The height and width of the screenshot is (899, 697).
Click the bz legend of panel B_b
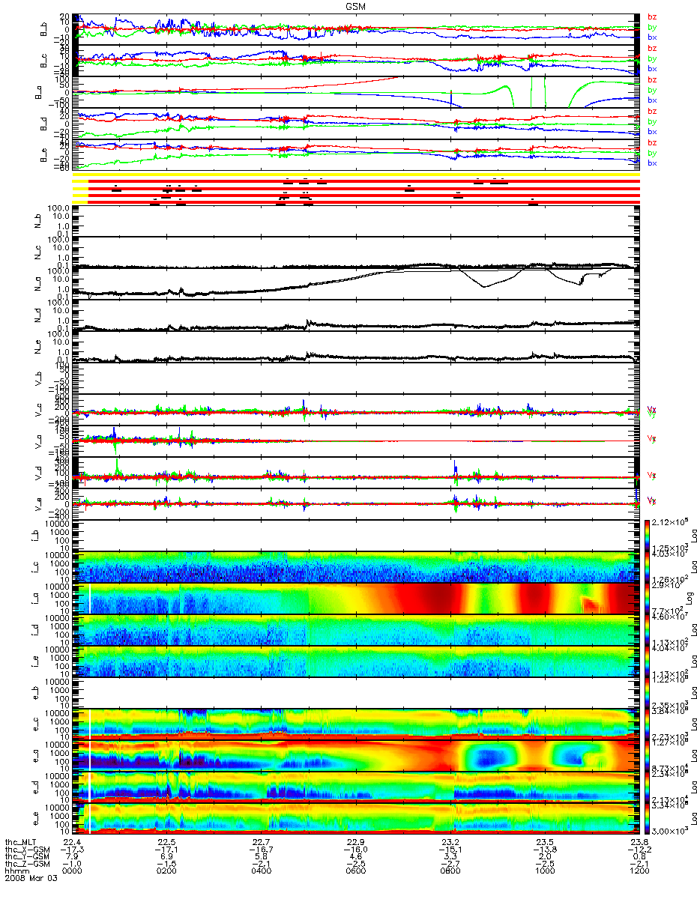[651, 16]
